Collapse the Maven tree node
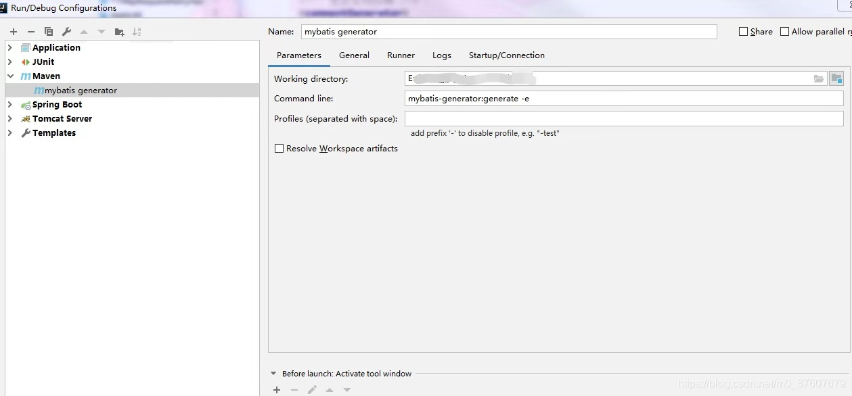The width and height of the screenshot is (852, 396). (10, 76)
